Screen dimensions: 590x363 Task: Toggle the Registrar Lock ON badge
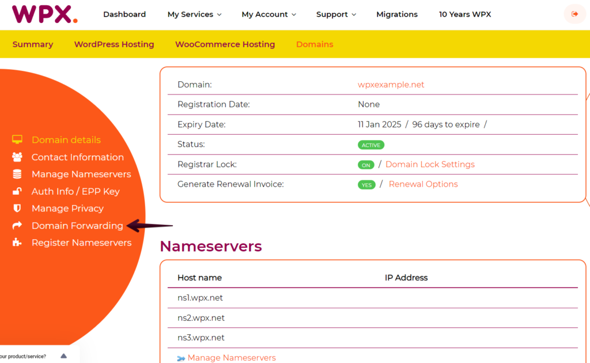[x=366, y=165]
